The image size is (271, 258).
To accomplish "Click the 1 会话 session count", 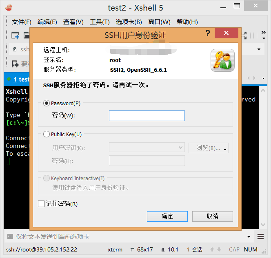I will click(195, 249).
